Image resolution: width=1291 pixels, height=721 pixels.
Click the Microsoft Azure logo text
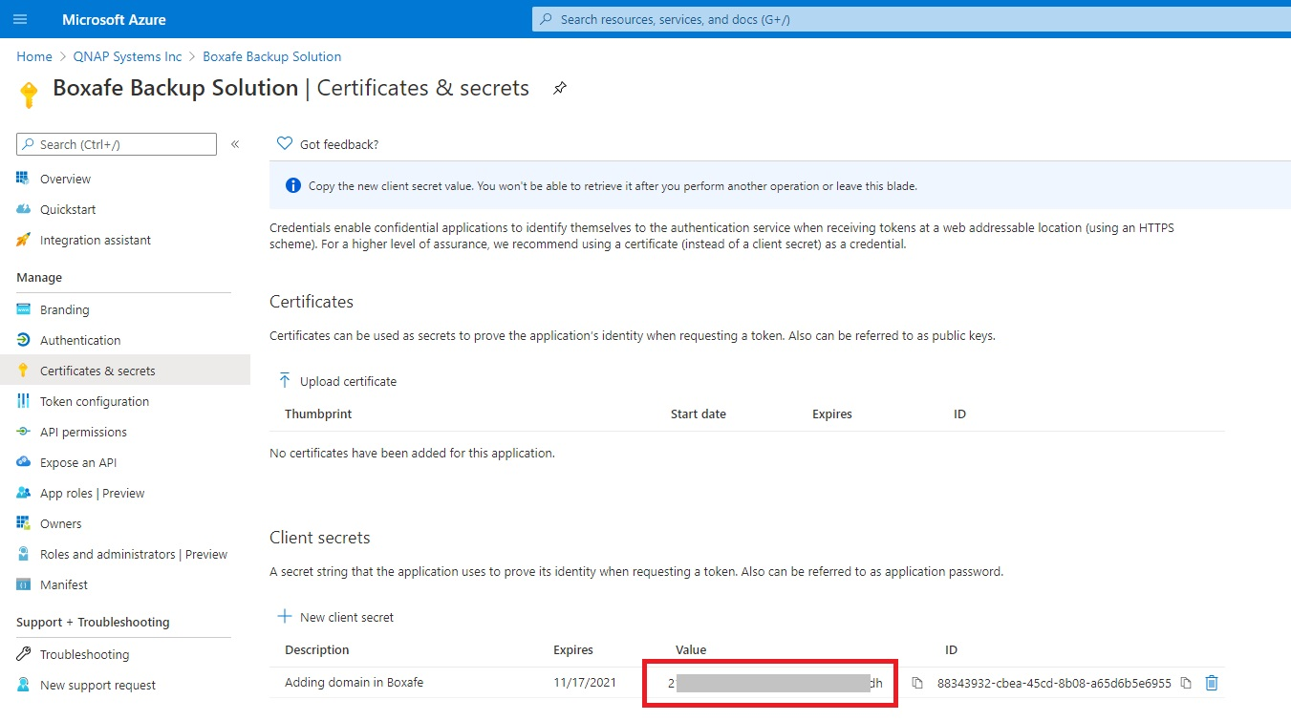point(114,19)
